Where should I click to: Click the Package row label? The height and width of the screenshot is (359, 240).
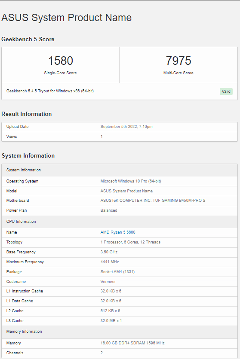coord(14,272)
